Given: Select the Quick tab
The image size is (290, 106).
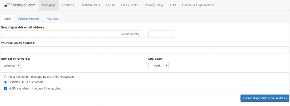Looking at the screenshot, I should pos(8,19).
